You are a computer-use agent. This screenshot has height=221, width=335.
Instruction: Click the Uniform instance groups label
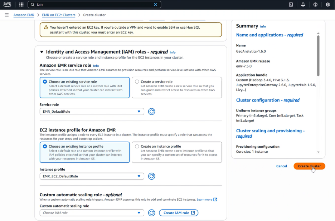point(256,111)
